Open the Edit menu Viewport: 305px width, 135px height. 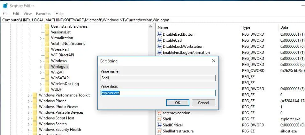click(16, 14)
